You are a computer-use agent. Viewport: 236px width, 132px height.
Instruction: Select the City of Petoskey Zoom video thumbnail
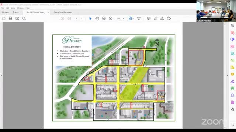[216, 11]
